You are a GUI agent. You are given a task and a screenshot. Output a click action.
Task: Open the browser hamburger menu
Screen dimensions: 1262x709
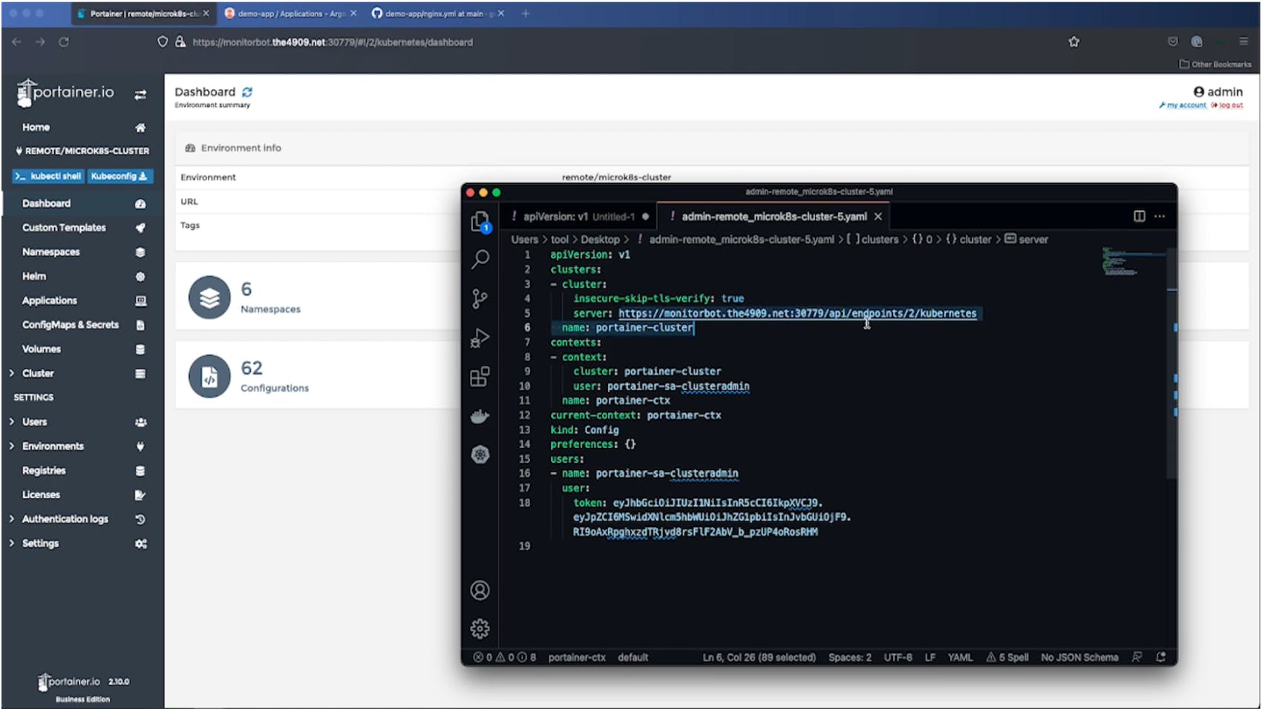(1243, 42)
